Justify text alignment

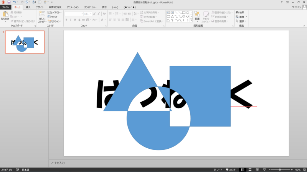coord(123,20)
